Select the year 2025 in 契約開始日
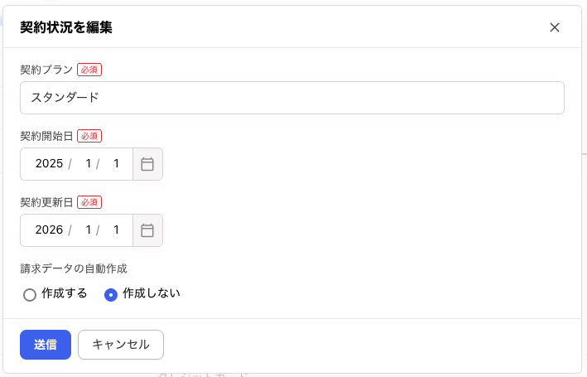The height and width of the screenshot is (377, 587). (x=49, y=164)
